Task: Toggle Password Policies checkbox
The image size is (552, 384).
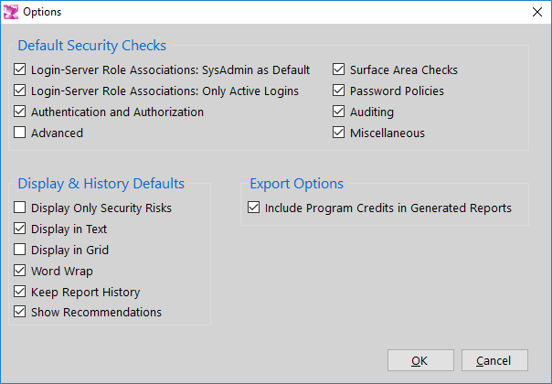Action: coord(339,91)
